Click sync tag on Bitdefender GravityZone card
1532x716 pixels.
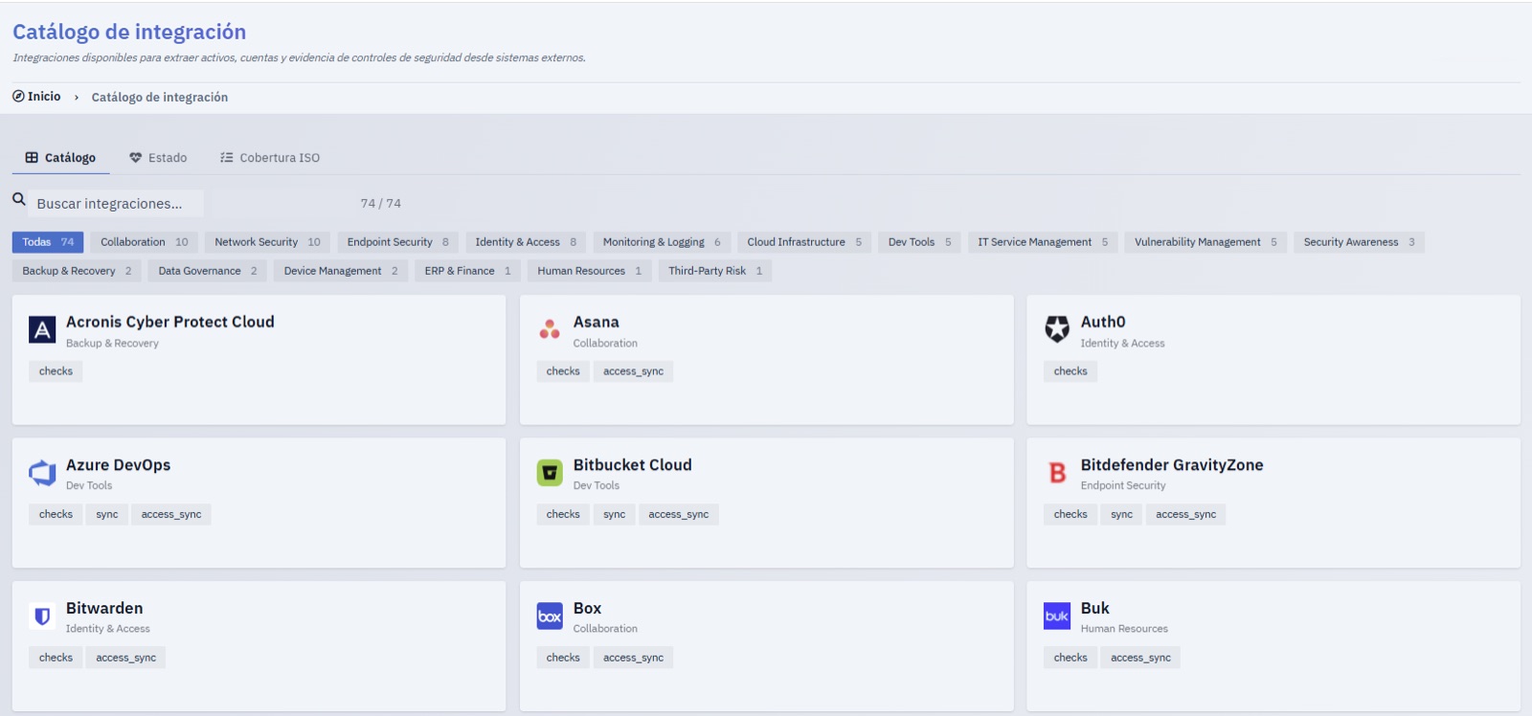(1122, 514)
